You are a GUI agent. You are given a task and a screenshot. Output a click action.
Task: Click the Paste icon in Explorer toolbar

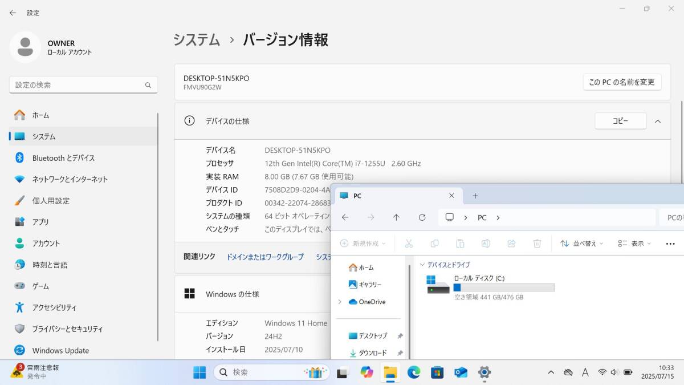click(x=460, y=244)
